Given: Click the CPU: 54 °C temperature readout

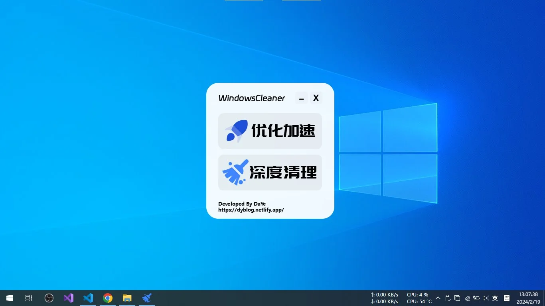Looking at the screenshot, I should coord(419,302).
